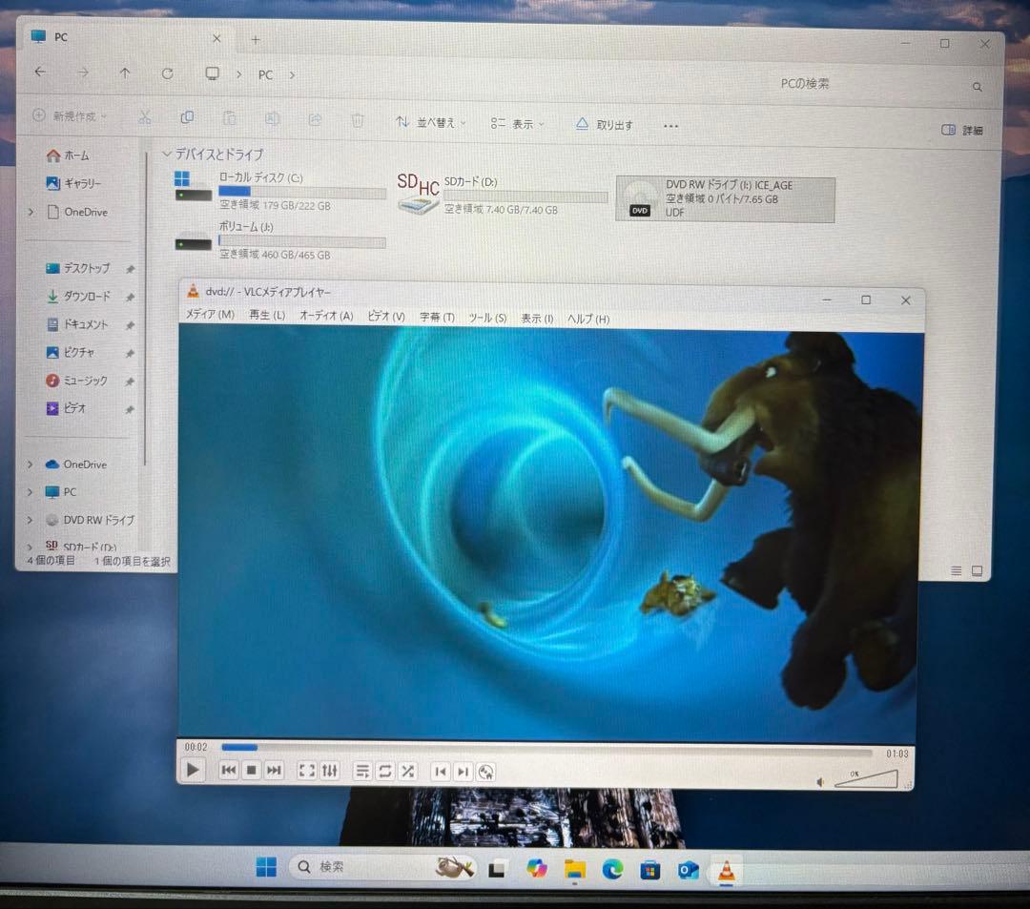Open the 詳細 details pane button

point(962,130)
